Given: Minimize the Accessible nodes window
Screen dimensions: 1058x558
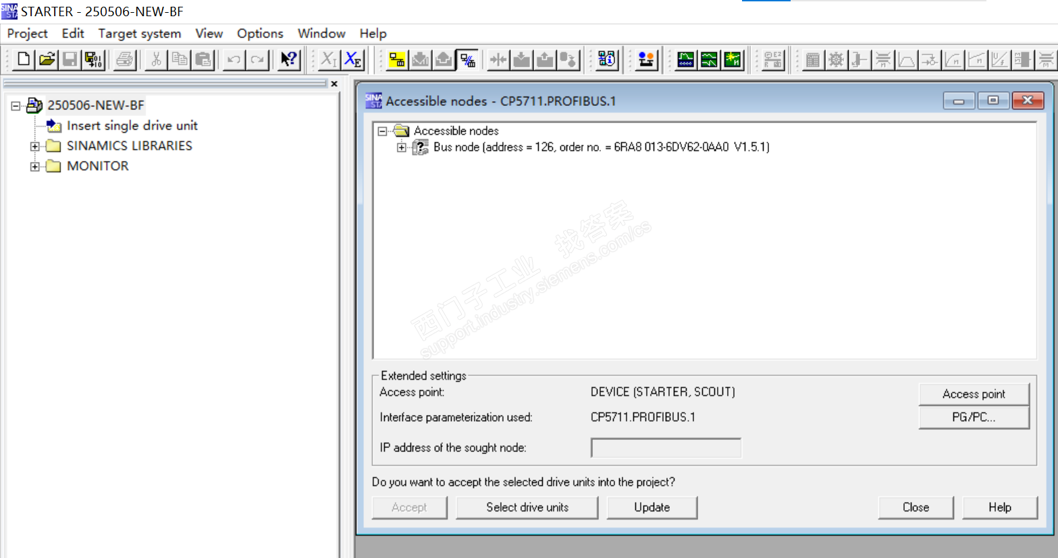Looking at the screenshot, I should click(x=959, y=101).
